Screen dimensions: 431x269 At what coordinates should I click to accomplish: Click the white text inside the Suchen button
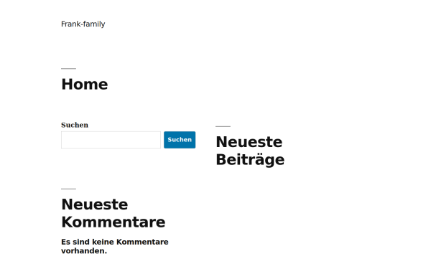coord(180,140)
